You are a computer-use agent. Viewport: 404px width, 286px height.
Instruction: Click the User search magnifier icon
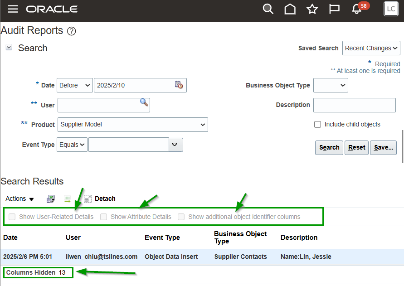(144, 102)
